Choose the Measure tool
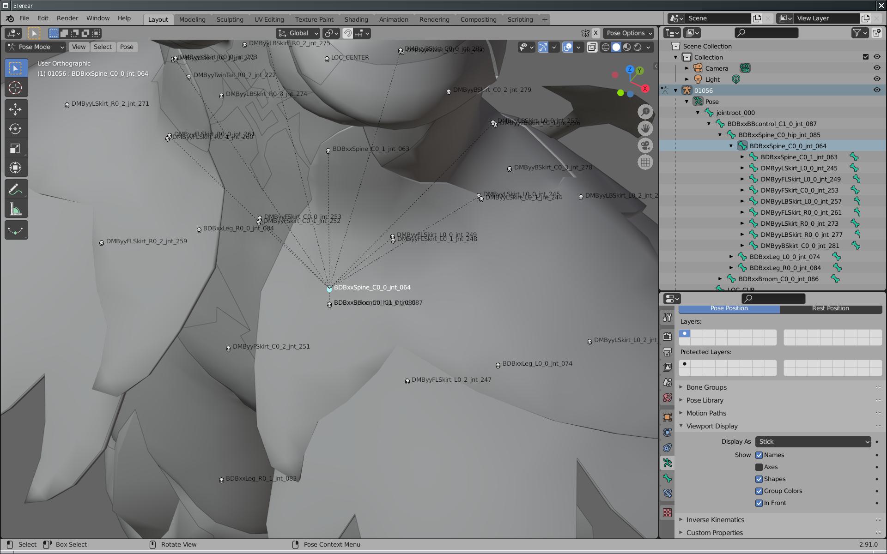 tap(16, 210)
